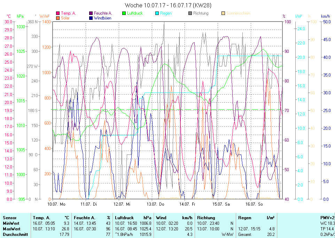Click the maximum humidity value '96'

(x=108, y=229)
